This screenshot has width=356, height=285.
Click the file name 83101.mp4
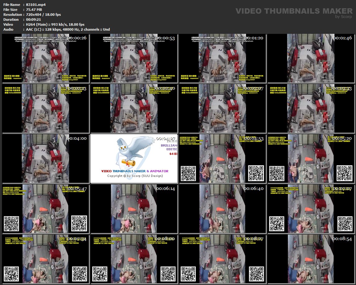point(36,5)
